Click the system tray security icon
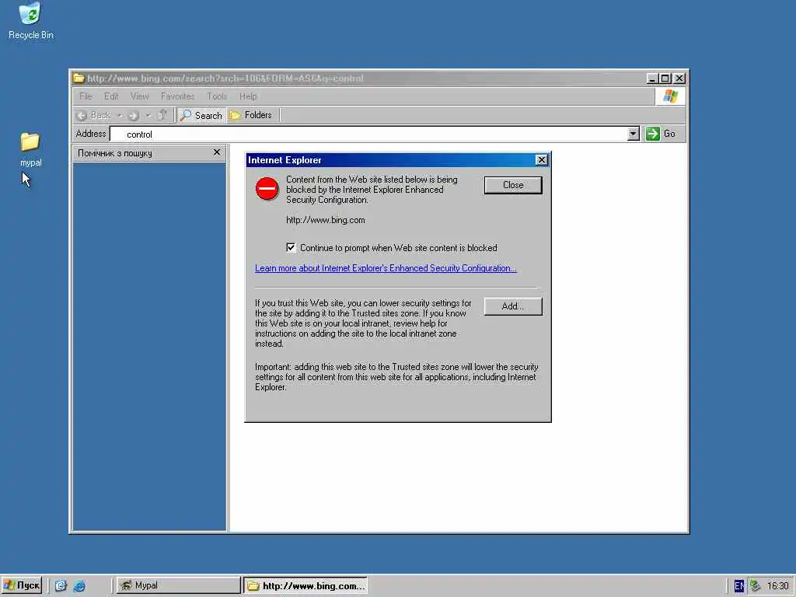796x597 pixels. (x=756, y=586)
